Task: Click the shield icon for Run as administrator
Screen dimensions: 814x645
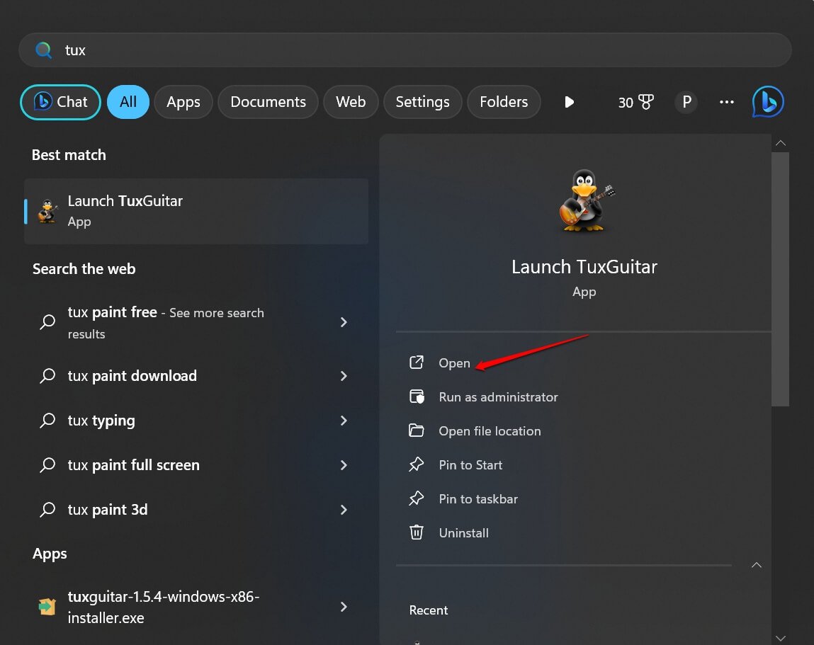Action: [417, 396]
